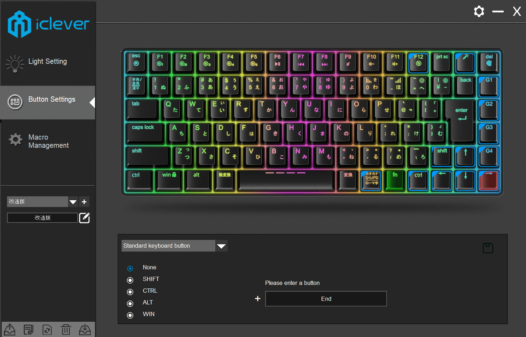This screenshot has width=526, height=337.
Task: Click the plus button beside the End field
Action: coord(257,298)
